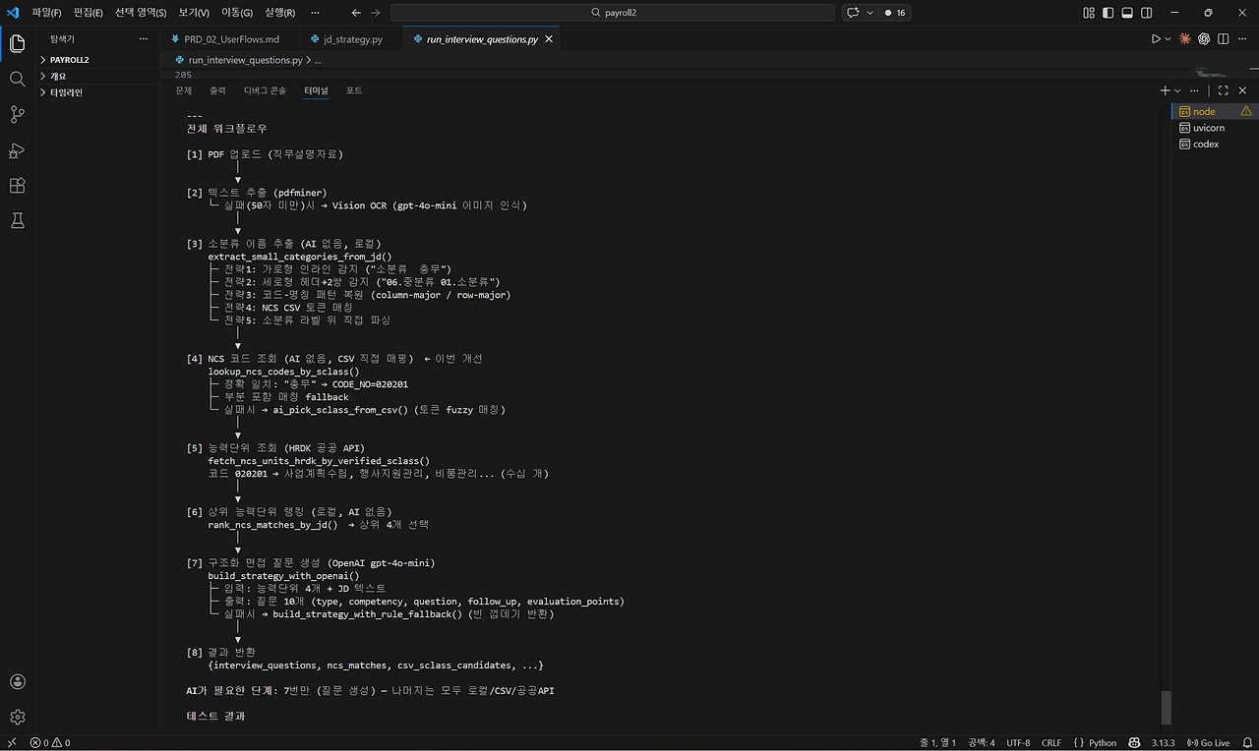The width and height of the screenshot is (1259, 751).
Task: Open the 편집(E) menu
Action: pyautogui.click(x=89, y=13)
